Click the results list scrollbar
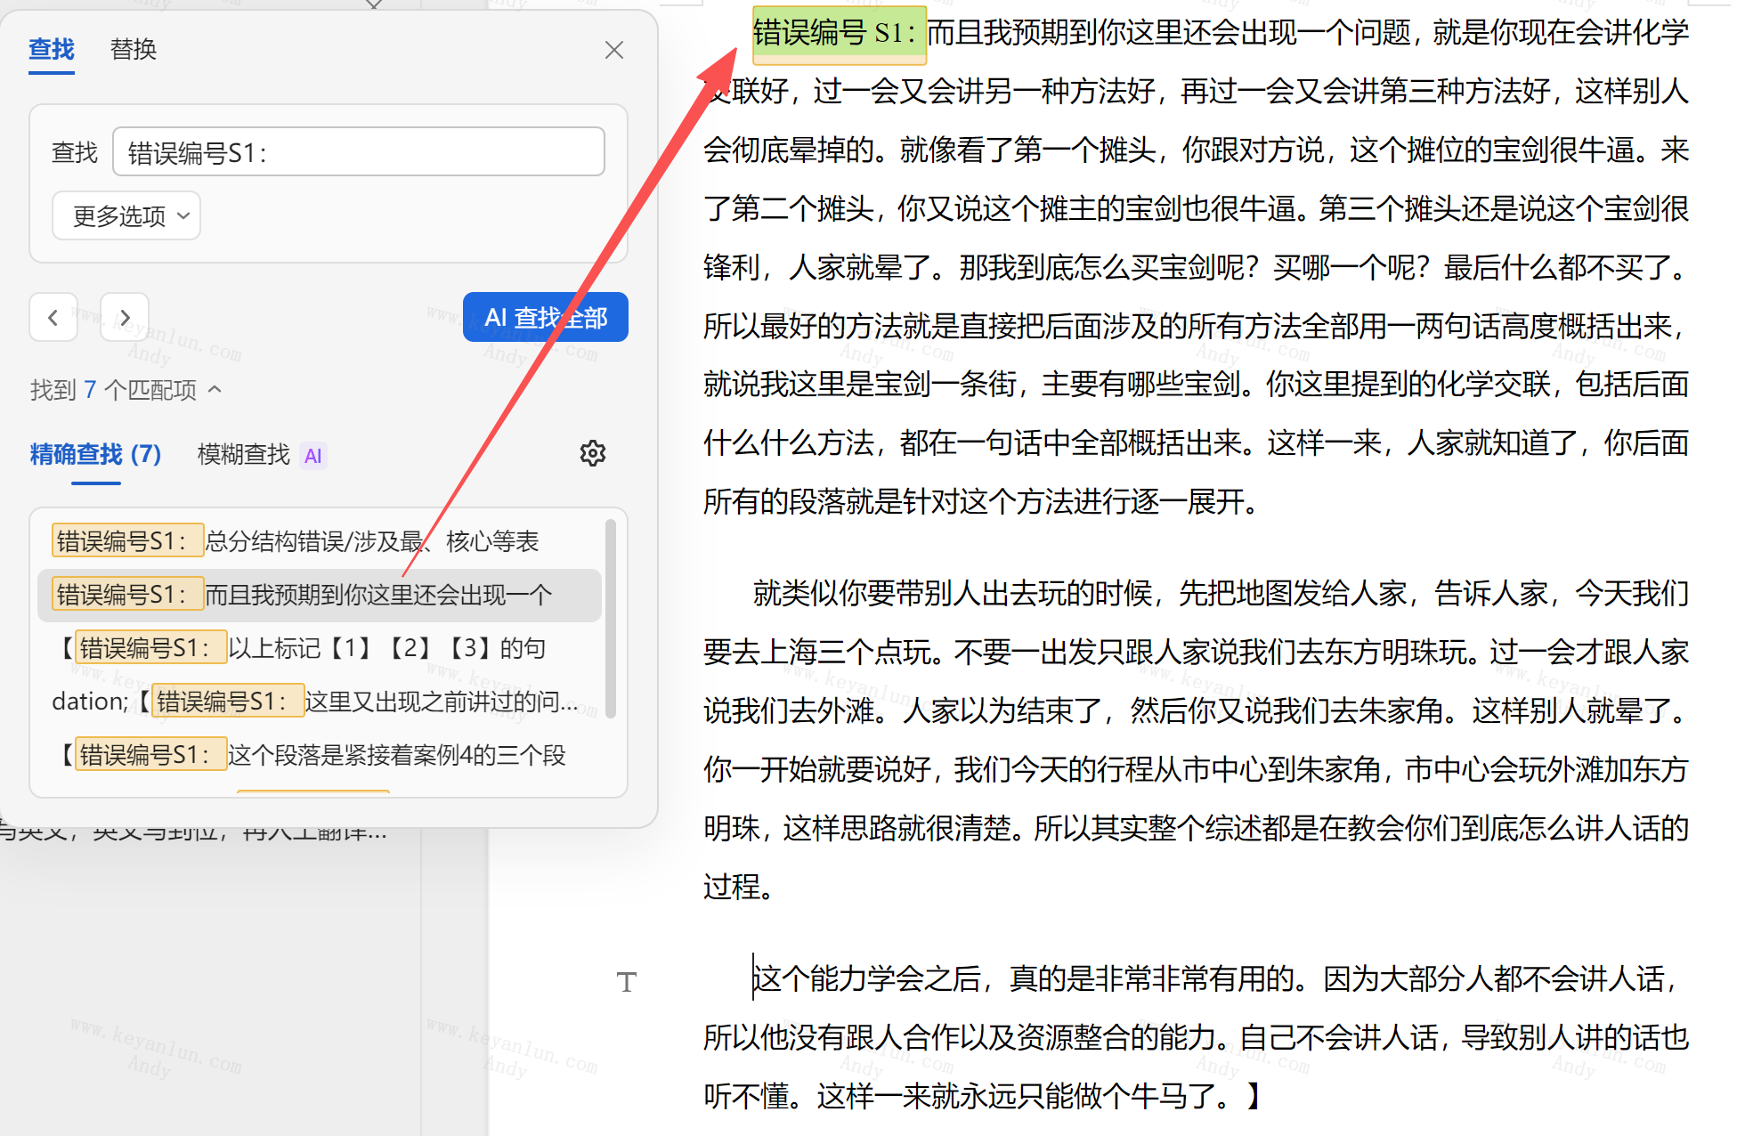Screen dimensions: 1745x1136 611,618
